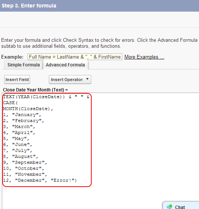Select the Advanced Formula tab
The width and height of the screenshot is (199, 209).
tap(65, 65)
